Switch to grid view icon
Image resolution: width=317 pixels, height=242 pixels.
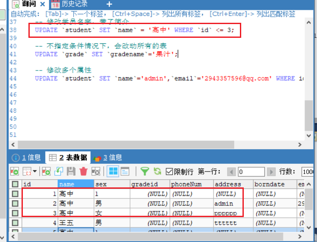point(113,172)
